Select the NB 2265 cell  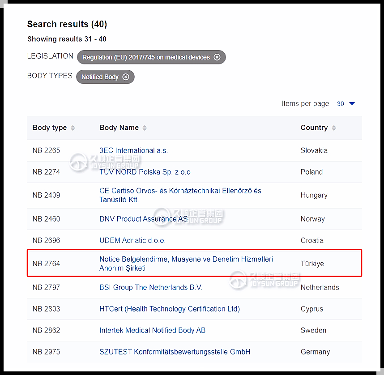click(x=46, y=150)
